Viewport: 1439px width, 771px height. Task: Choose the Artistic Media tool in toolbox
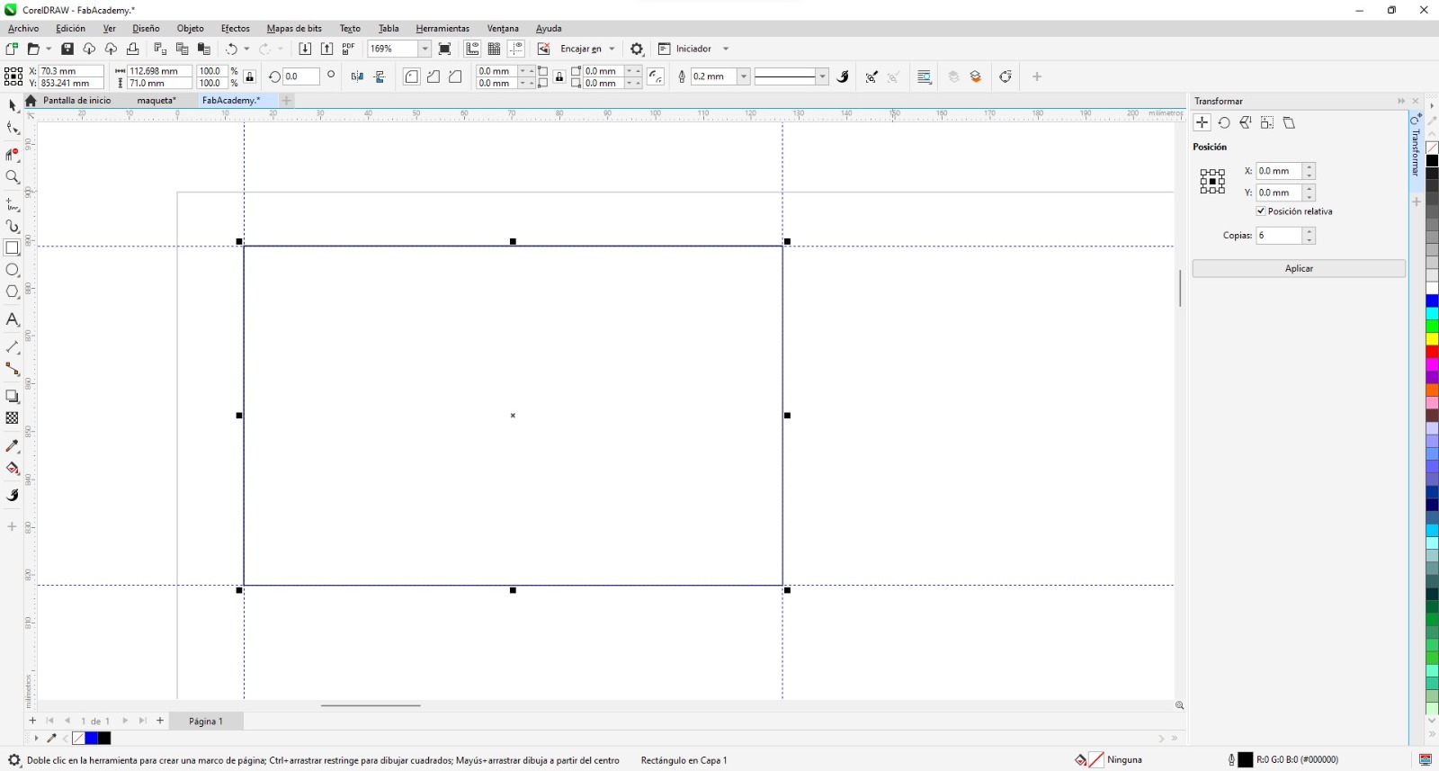click(12, 227)
